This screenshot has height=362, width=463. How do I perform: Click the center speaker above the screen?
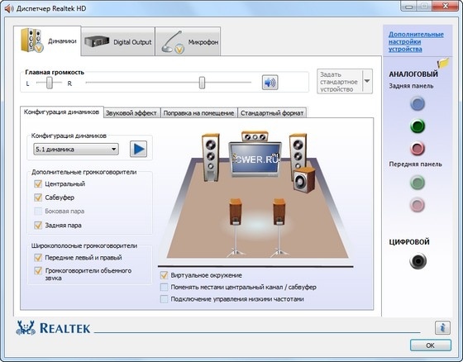pyautogui.click(x=255, y=136)
